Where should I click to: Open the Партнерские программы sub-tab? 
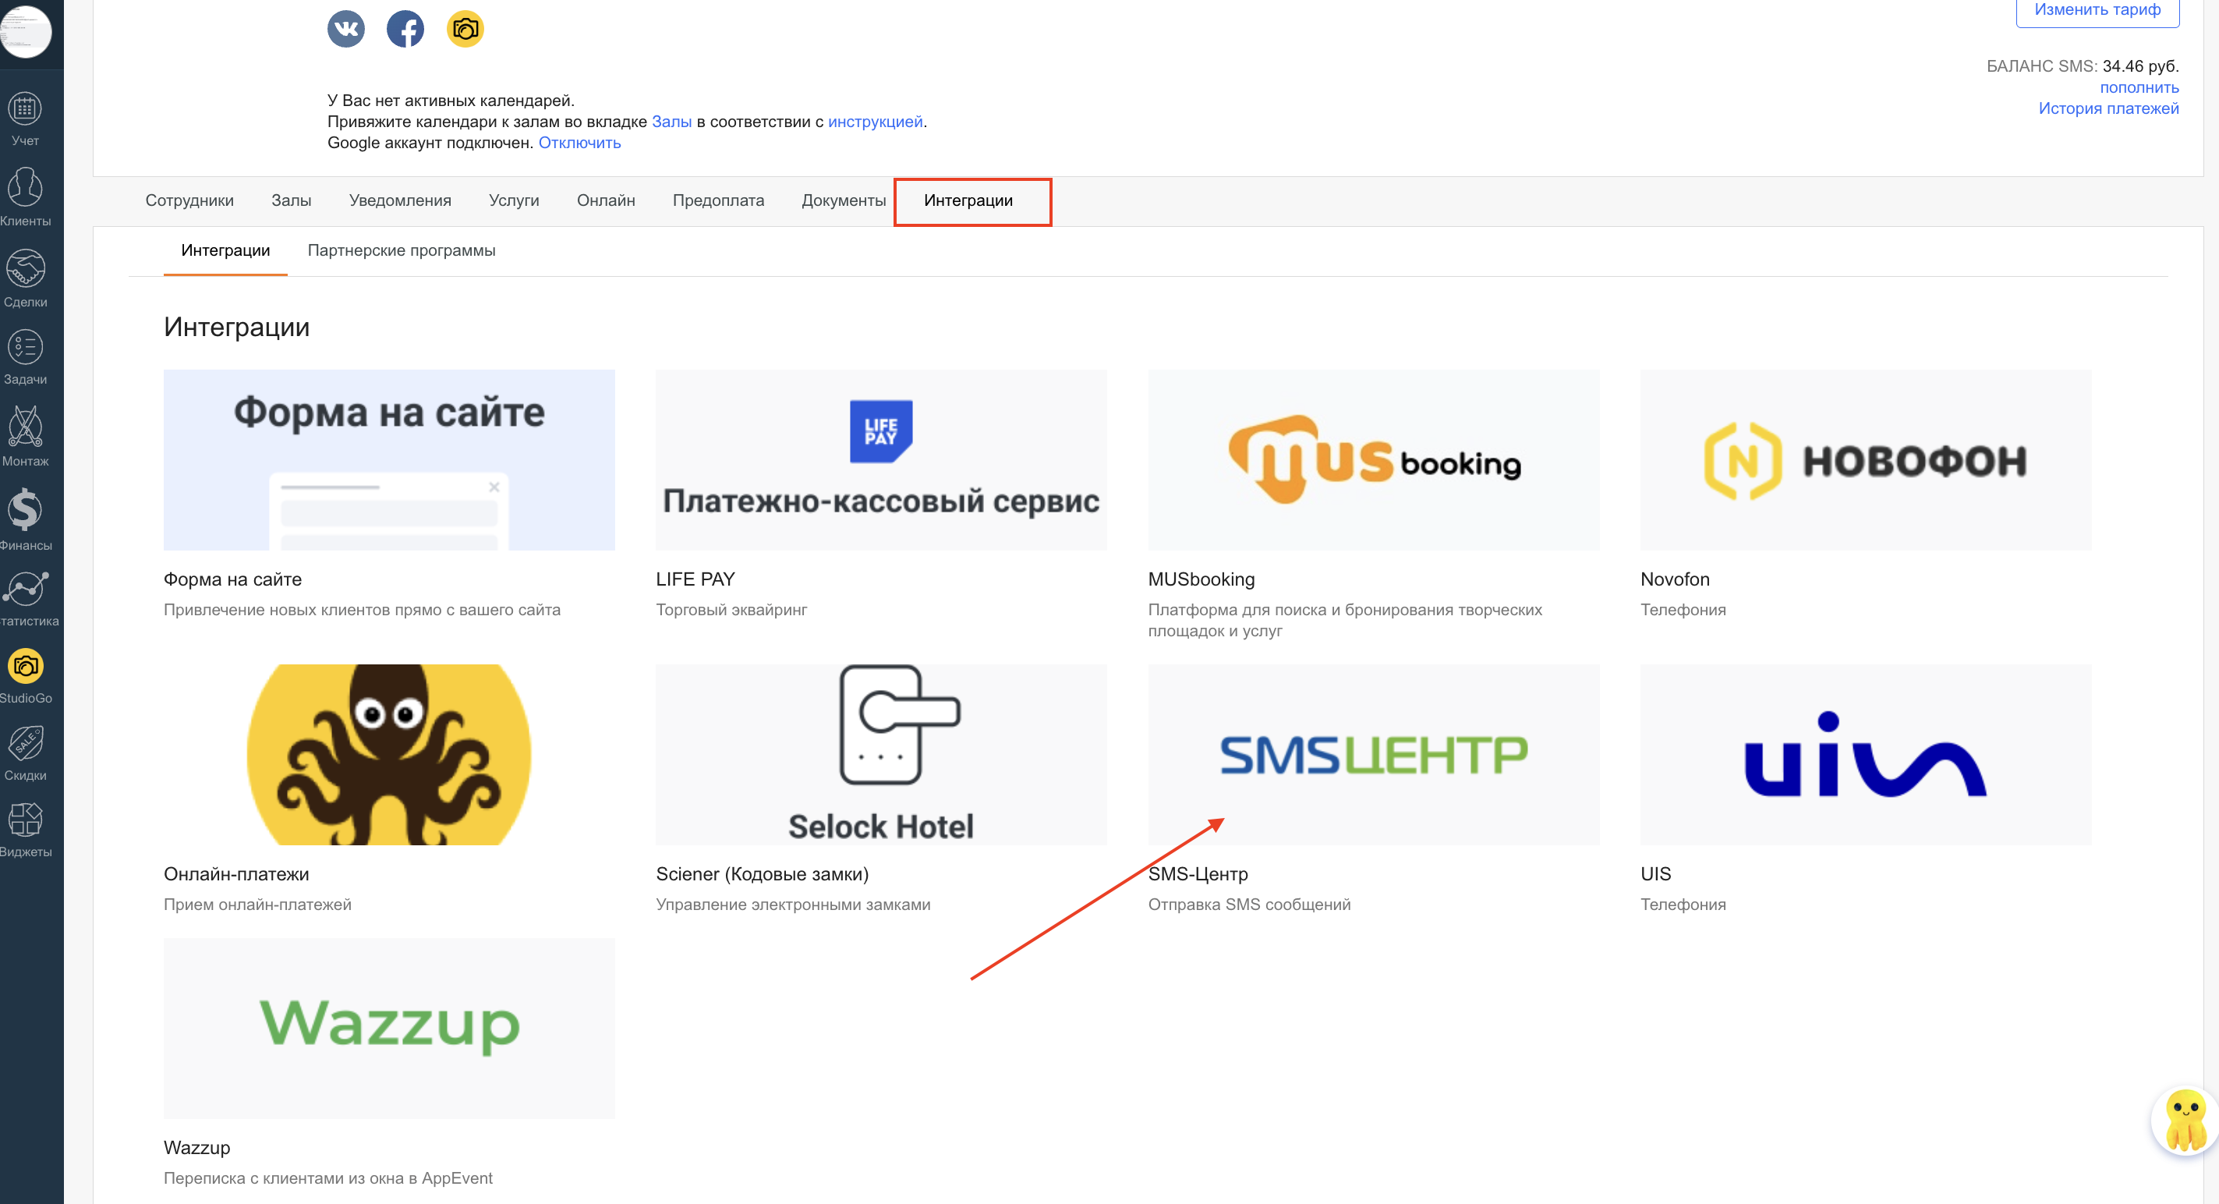click(402, 250)
